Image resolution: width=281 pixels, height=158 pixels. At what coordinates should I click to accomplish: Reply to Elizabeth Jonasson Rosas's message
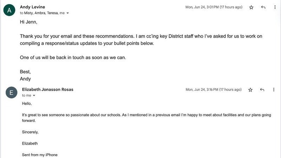click(262, 90)
